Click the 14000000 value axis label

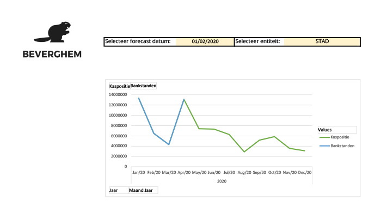click(118, 94)
